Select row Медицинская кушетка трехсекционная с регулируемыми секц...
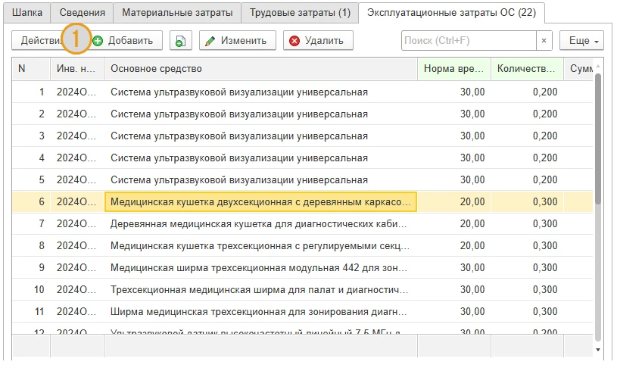The image size is (617, 365). (302, 246)
